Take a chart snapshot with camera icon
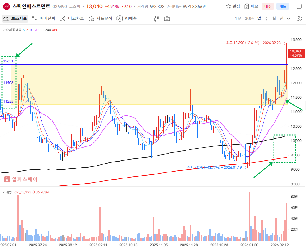Viewport: 306px width, 250px height. pos(167,19)
